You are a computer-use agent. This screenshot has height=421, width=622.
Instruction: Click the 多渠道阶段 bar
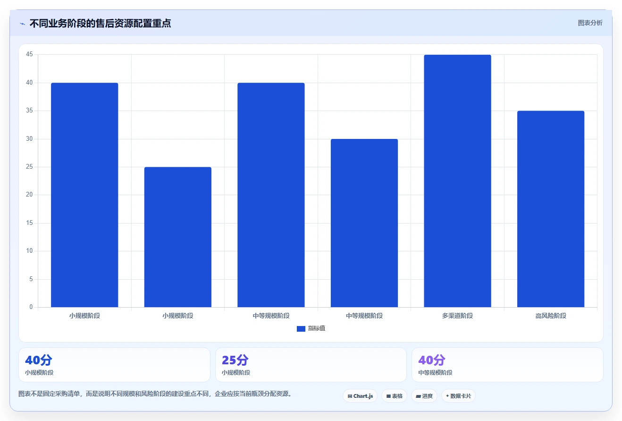[x=457, y=181]
